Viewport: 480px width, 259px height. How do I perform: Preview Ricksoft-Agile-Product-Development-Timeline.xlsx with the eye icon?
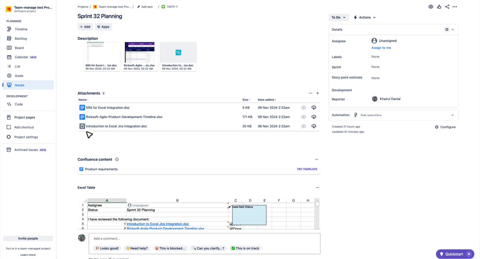[303, 117]
